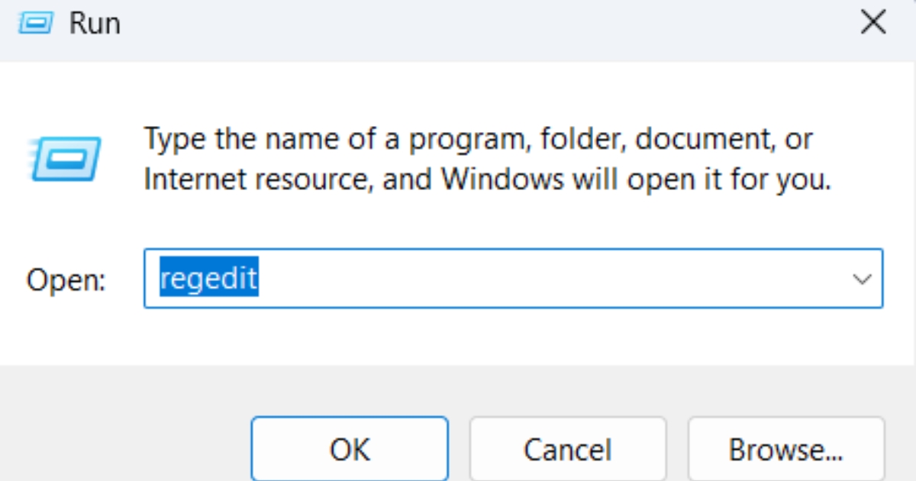Image resolution: width=916 pixels, height=481 pixels.
Task: Focus the empty area of Open text field
Action: point(534,279)
